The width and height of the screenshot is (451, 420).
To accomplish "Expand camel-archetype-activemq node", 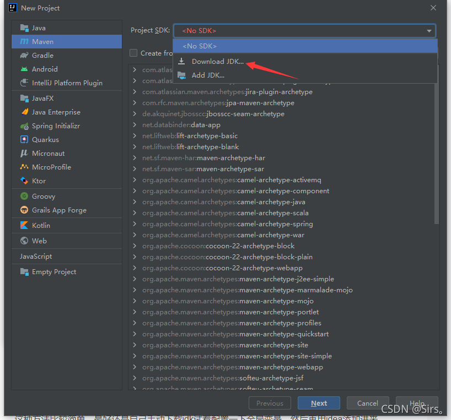I will click(x=135, y=180).
